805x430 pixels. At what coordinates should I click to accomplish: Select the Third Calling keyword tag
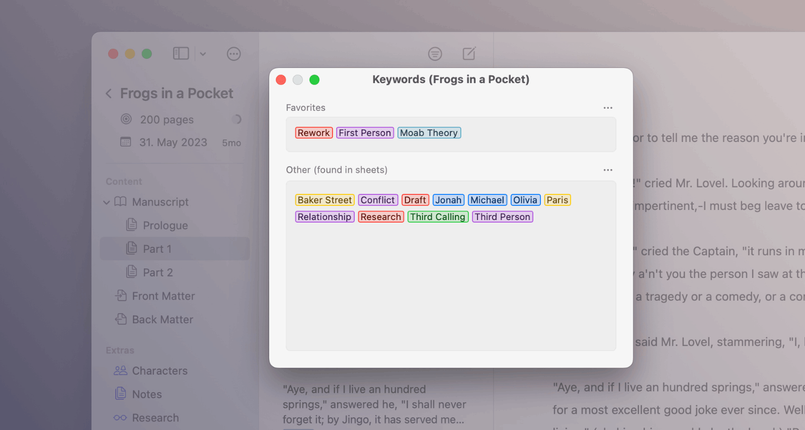(437, 217)
